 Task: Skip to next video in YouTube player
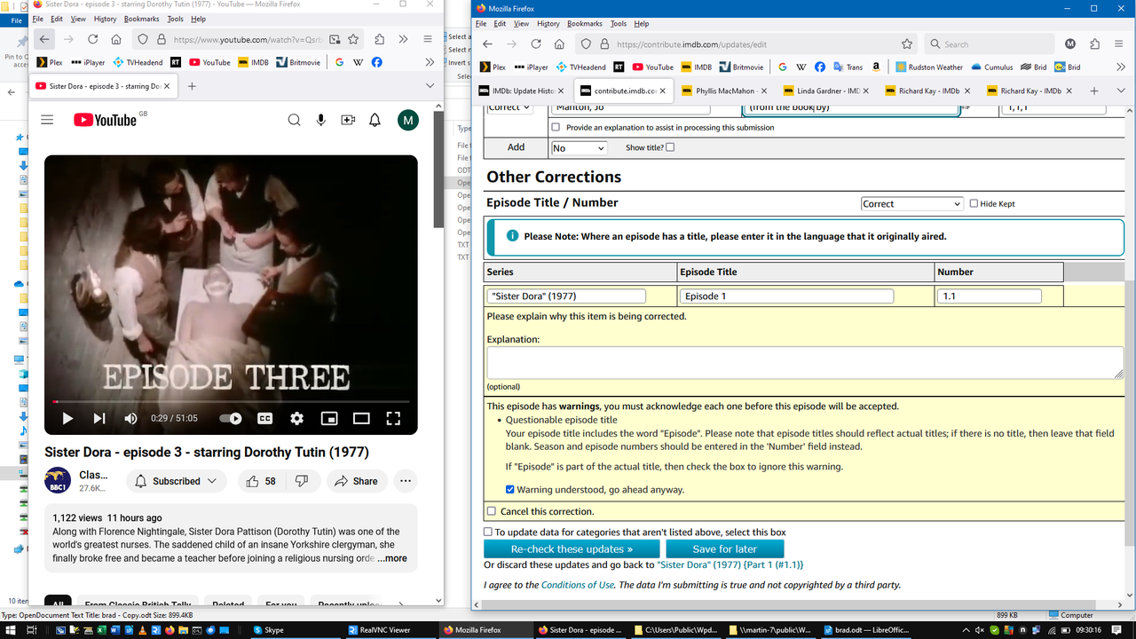pyautogui.click(x=99, y=418)
